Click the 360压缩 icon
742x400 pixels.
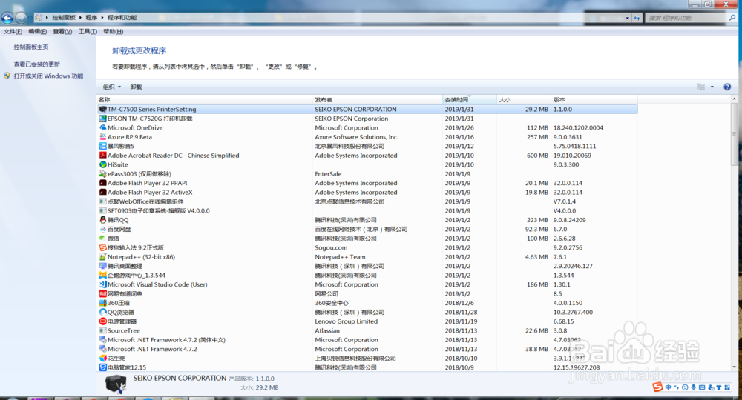click(x=102, y=303)
